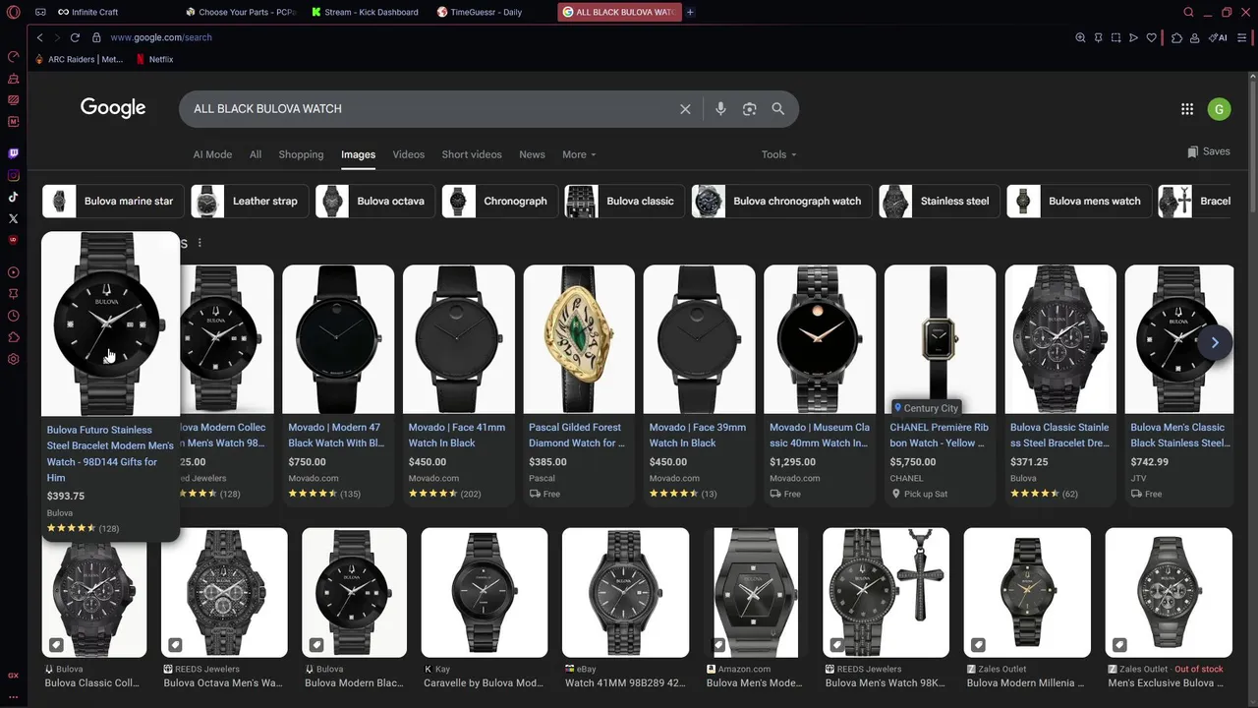1258x708 pixels.
Task: Switch to the TimeGuessr - Daily tab
Action: pos(486,12)
